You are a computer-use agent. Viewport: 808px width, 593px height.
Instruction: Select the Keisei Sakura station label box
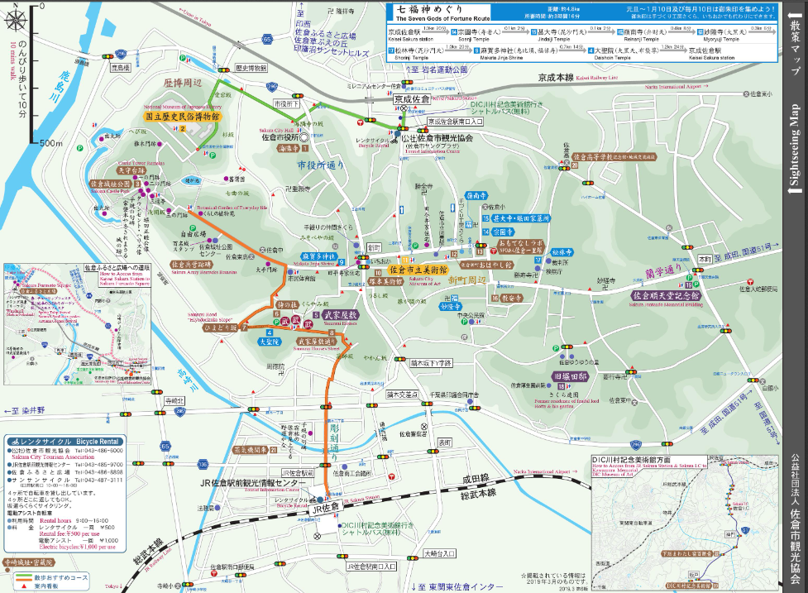(x=414, y=99)
